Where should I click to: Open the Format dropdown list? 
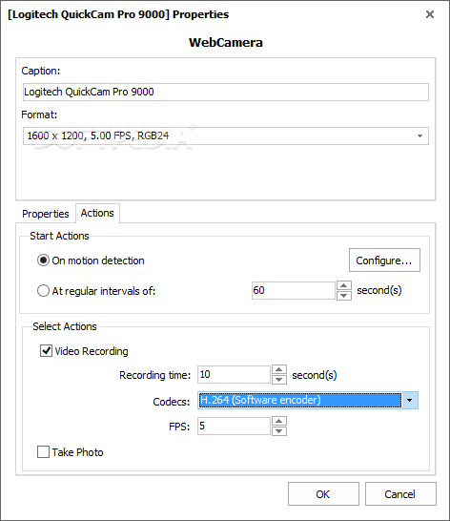tap(226, 135)
